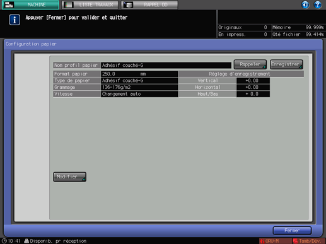Image resolution: width=326 pixels, height=244 pixels.
Task: Click Disponib. pr réception status
Action: 58,241
